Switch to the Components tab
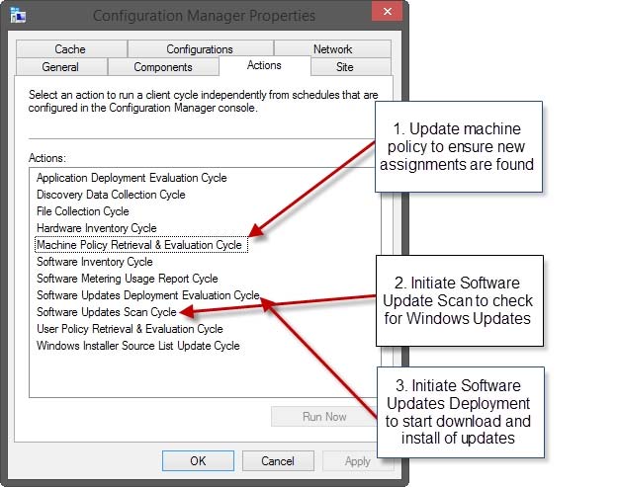Screen dimensions: 619x487 pyautogui.click(x=163, y=66)
